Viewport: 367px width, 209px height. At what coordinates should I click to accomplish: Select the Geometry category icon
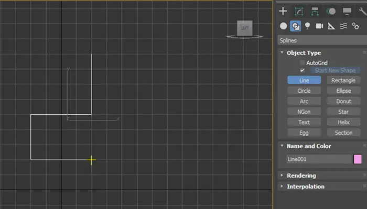coord(284,26)
